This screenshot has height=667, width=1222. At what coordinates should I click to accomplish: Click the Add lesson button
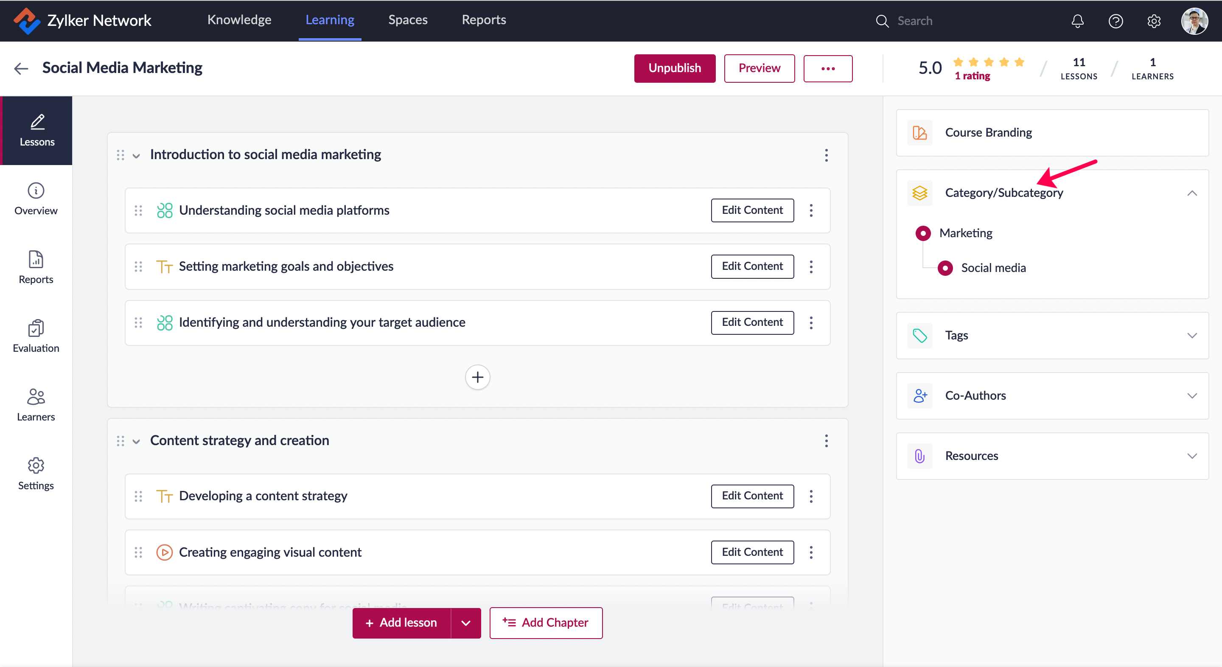coord(401,623)
